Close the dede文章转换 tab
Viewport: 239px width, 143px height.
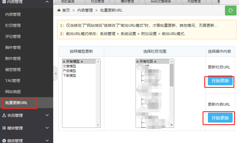pyautogui.click(x=176, y=1)
